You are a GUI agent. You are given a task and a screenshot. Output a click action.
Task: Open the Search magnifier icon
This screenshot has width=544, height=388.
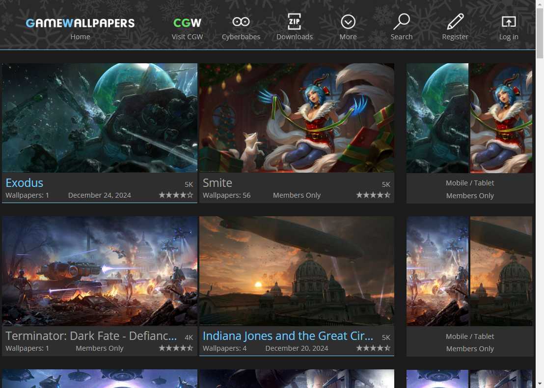pos(402,22)
